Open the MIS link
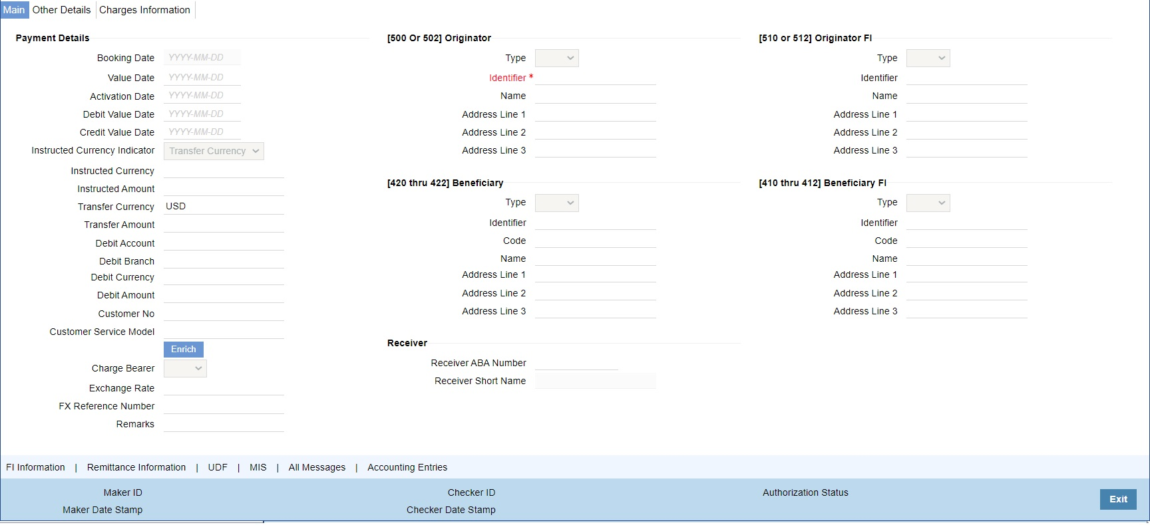1150x525 pixels. point(258,468)
